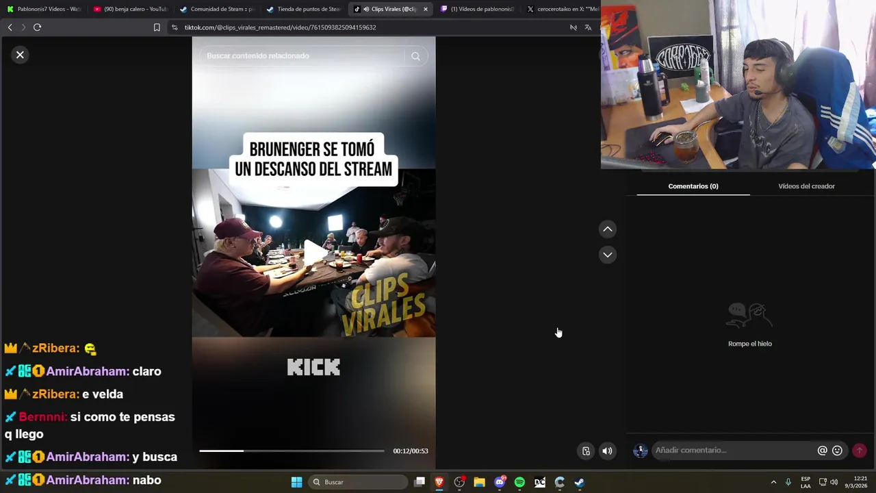Seek on the video progress bar
This screenshot has height=493, width=876.
(x=292, y=451)
